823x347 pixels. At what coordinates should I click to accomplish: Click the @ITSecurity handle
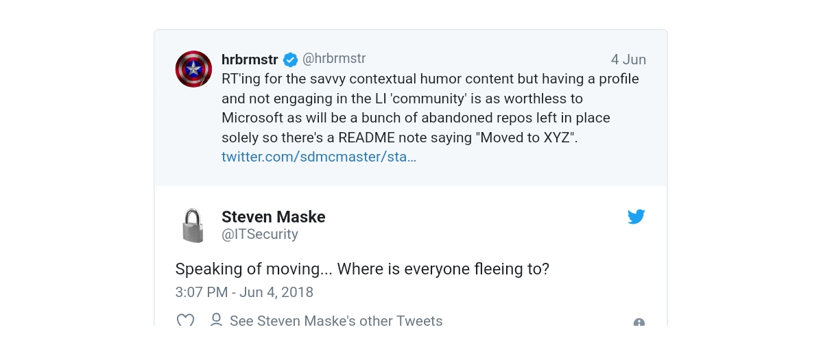pos(260,234)
